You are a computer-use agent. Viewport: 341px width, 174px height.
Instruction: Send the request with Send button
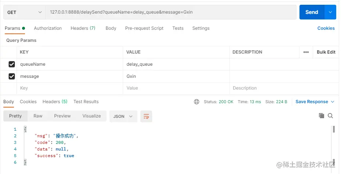(x=312, y=12)
